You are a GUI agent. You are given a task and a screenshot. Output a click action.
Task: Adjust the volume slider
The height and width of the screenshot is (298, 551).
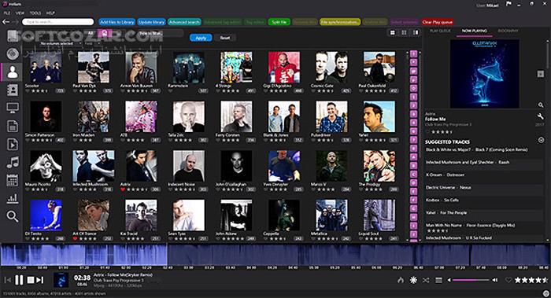tap(471, 280)
